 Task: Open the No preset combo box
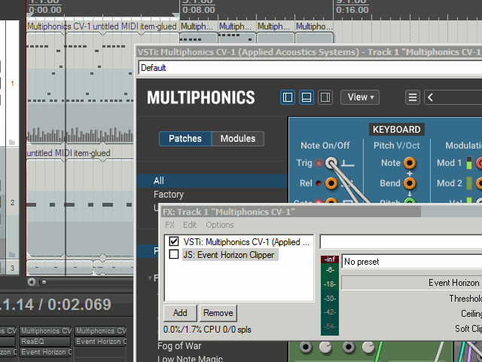point(412,262)
